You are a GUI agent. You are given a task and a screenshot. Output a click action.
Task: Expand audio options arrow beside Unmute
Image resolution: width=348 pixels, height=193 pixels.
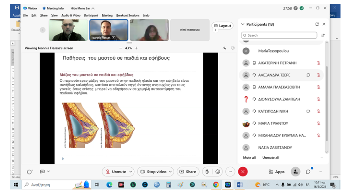(x=130, y=172)
